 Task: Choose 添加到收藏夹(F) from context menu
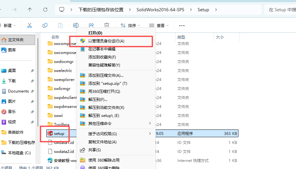point(116,57)
